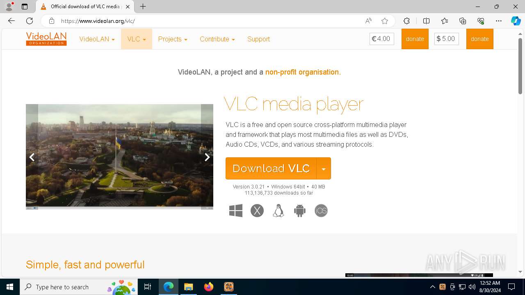This screenshot has width=525, height=295.
Task: Select the macOS X platform icon
Action: [x=257, y=211]
